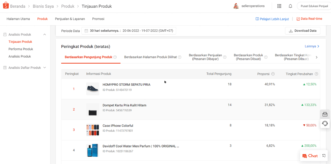
Task: Open the inbox envelope floating icon
Action: 325,114
